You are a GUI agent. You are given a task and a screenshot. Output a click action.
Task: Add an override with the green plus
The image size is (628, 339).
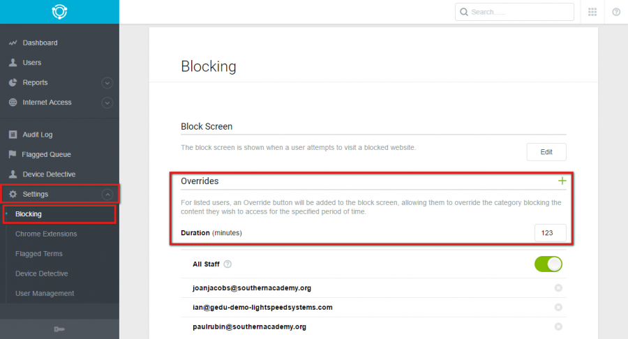[x=562, y=181]
